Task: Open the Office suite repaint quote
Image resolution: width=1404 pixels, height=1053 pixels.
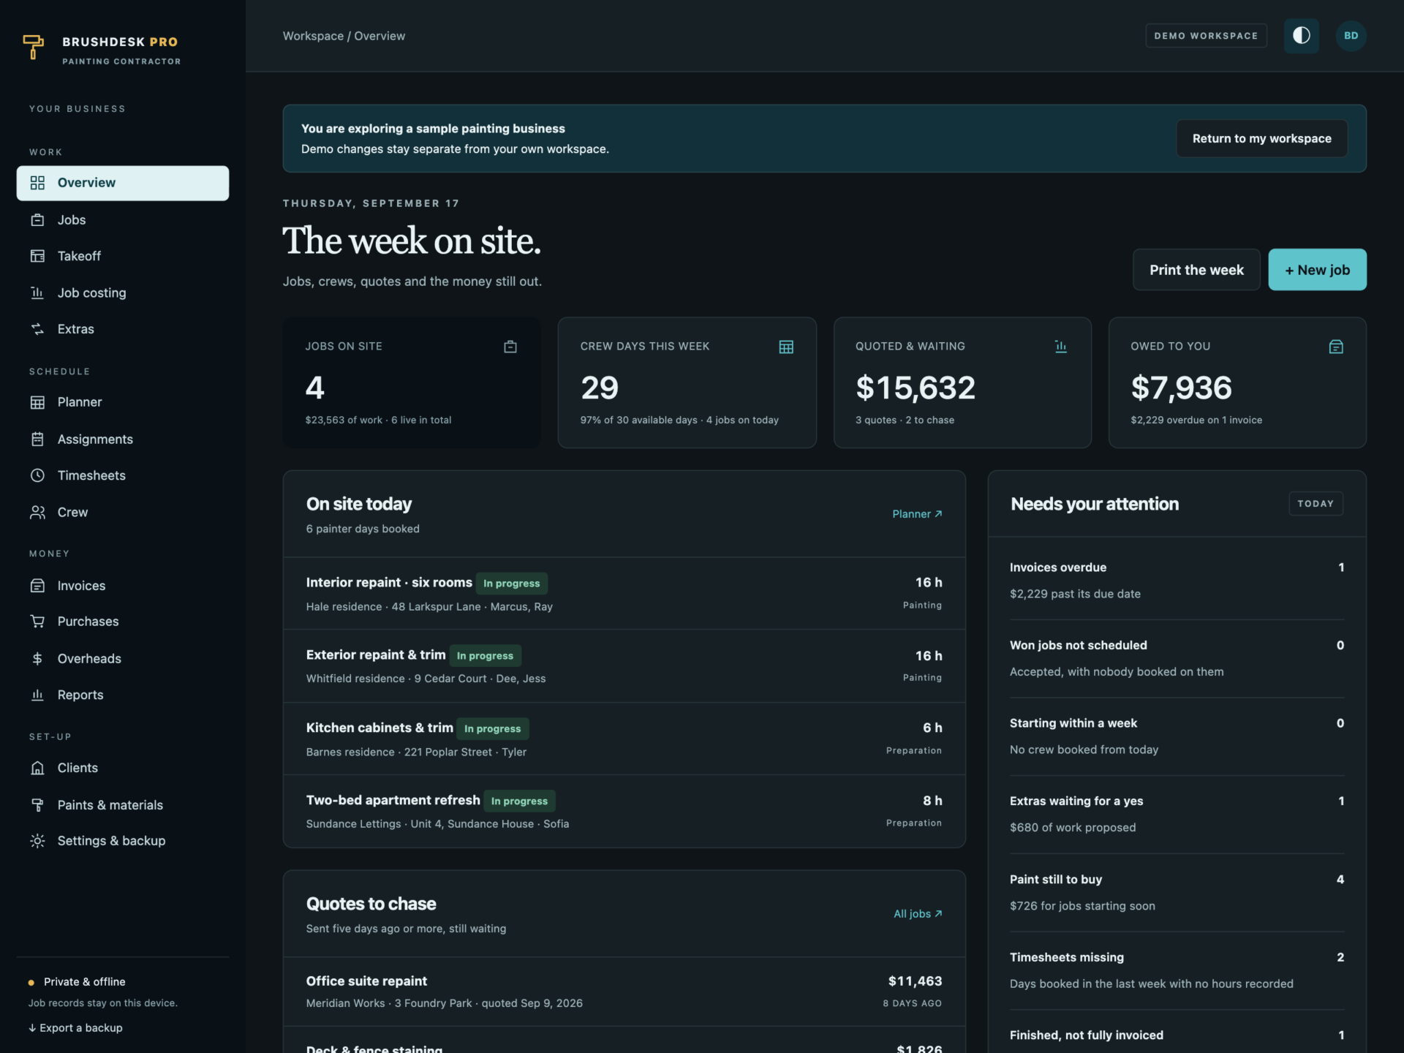Action: (x=624, y=992)
